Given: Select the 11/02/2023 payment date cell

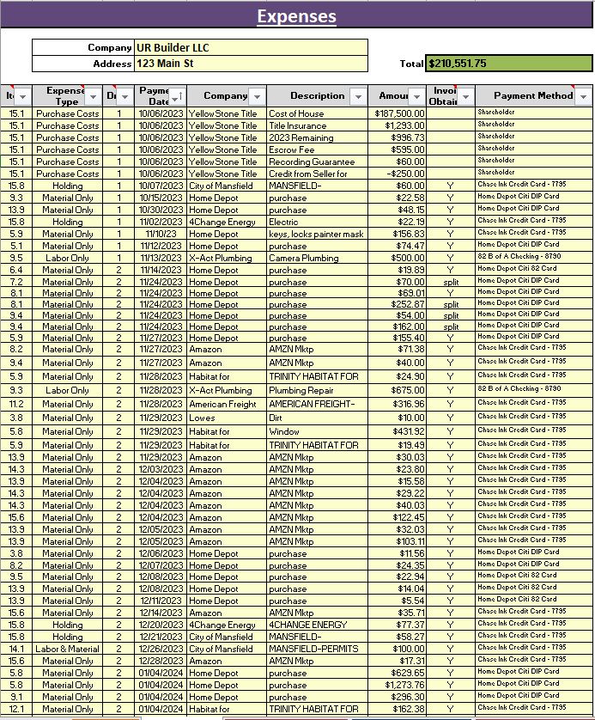Looking at the screenshot, I should tap(161, 222).
